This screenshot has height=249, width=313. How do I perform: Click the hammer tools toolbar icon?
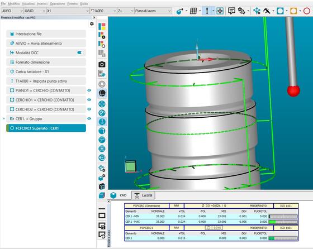pyautogui.click(x=267, y=11)
